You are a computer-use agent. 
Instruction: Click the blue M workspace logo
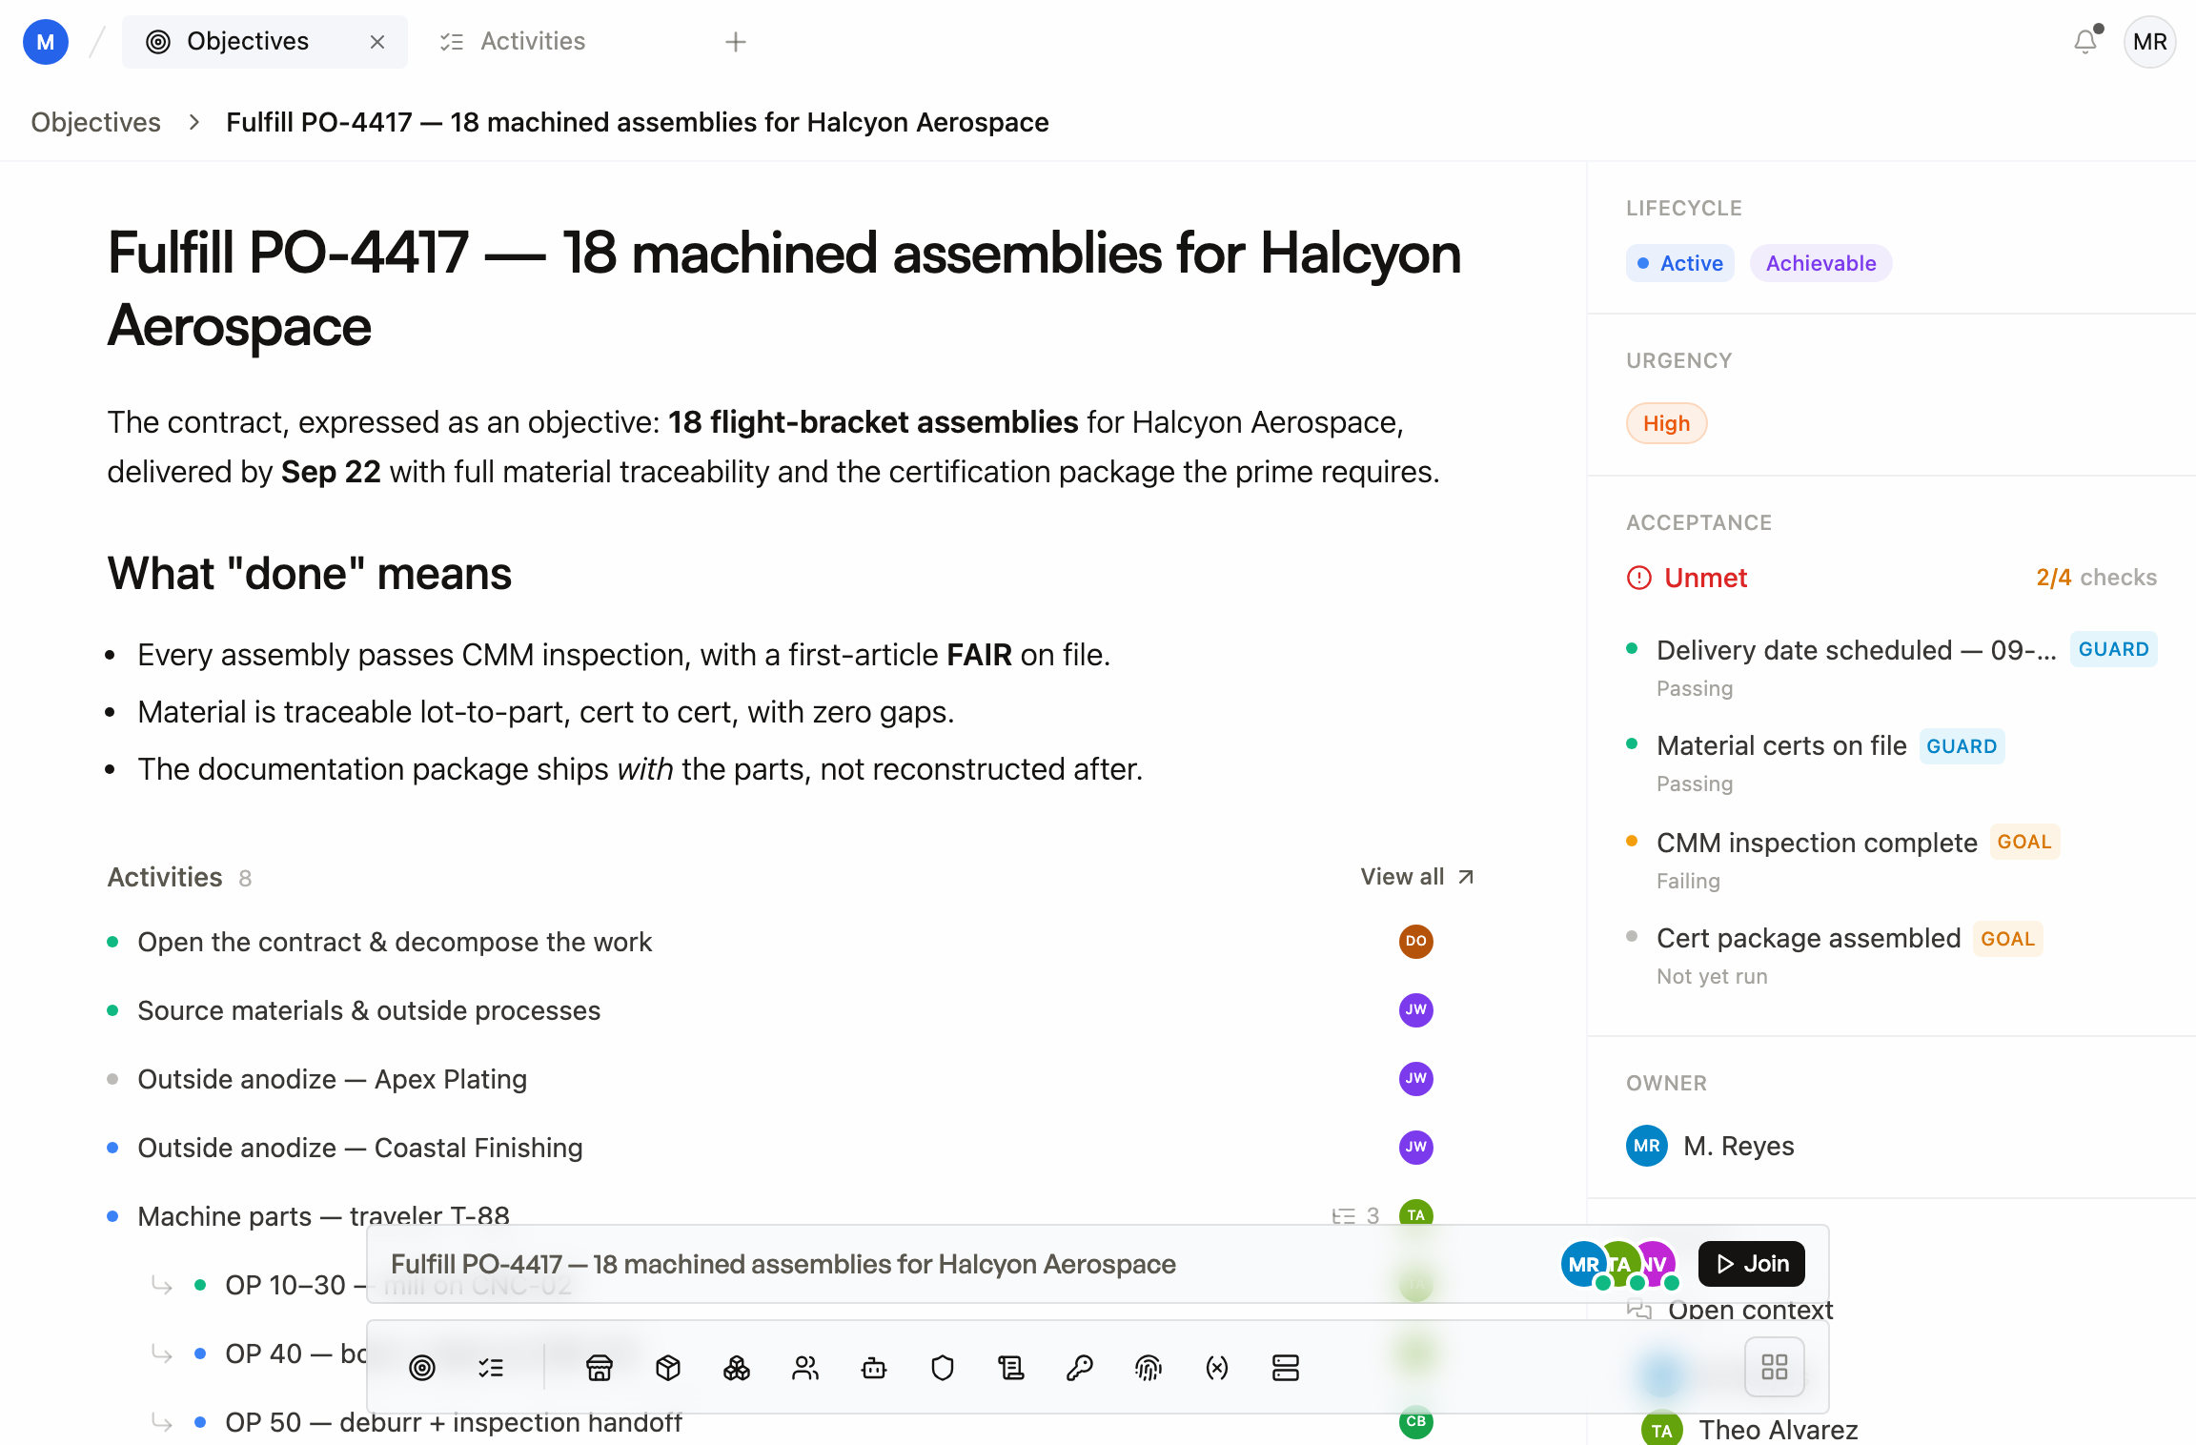[46, 42]
